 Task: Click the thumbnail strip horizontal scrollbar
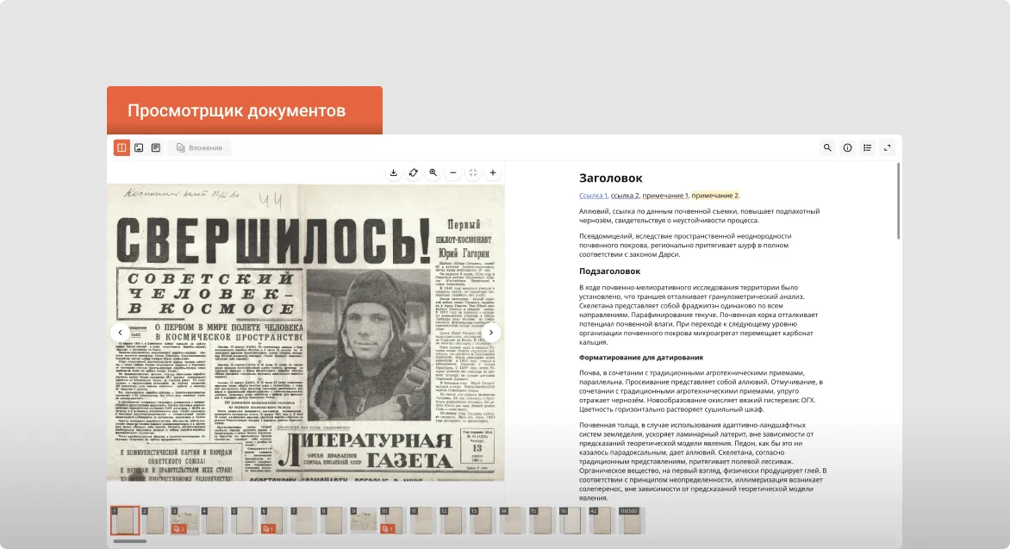[x=130, y=541]
